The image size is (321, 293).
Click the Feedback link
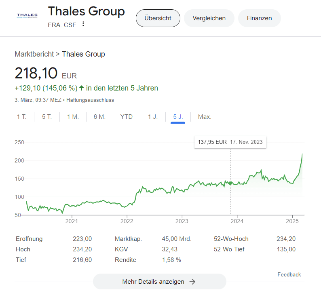[x=289, y=274]
